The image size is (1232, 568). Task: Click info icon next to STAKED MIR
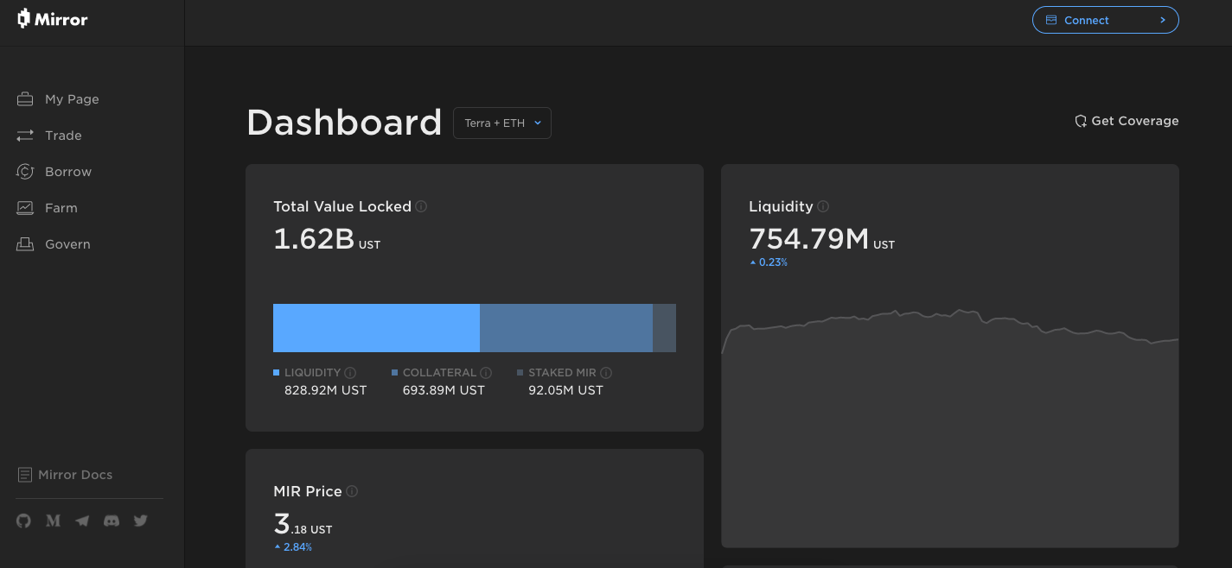pos(606,373)
